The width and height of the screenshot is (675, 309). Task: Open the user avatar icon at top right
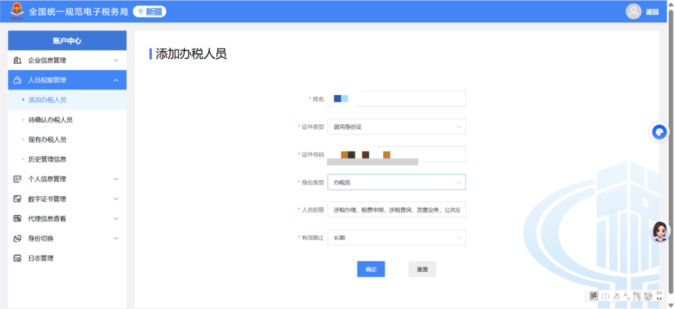click(633, 12)
